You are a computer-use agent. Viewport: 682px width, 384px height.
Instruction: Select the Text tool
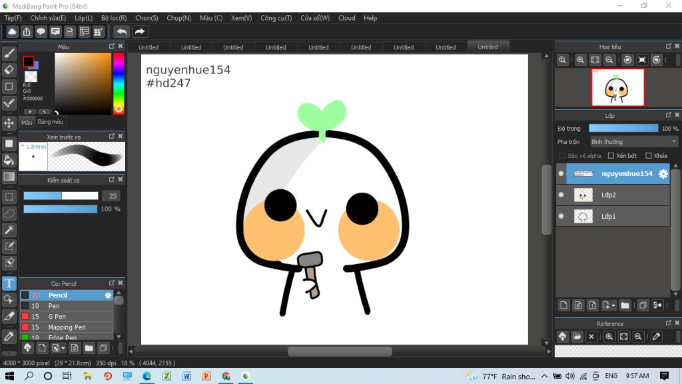tap(9, 283)
